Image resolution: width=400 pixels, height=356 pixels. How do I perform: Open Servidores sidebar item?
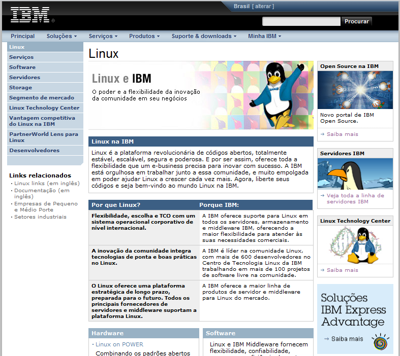[x=45, y=78]
